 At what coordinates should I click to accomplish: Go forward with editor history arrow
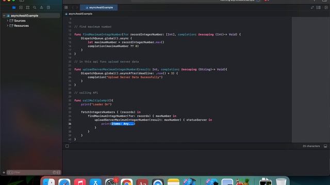coord(77,8)
